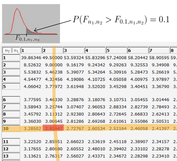Click the cell showing 2.23410
This screenshot has height=161, width=177.
pos(159,156)
